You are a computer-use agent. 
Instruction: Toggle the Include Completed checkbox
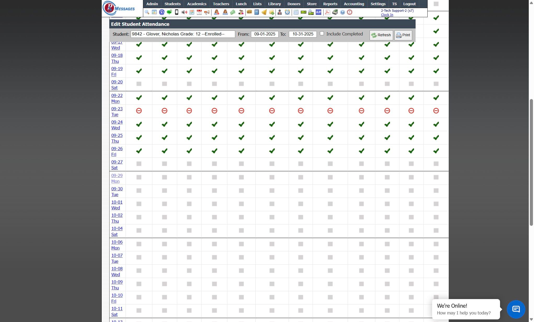point(322,34)
